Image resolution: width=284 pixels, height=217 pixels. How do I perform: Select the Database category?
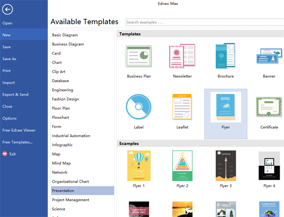coord(83,81)
